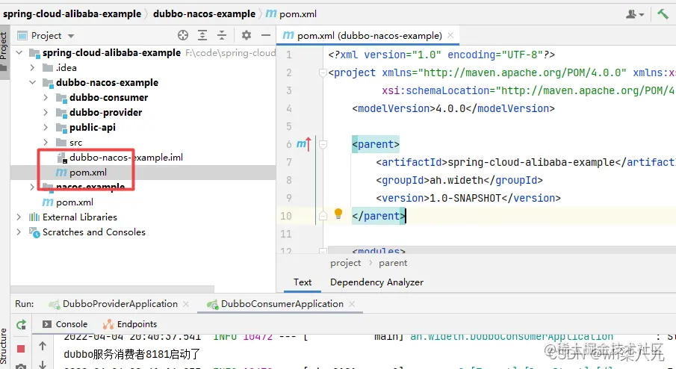Click the version 1.0-SNAPSHOT text
676x369 pixels.
coord(468,198)
